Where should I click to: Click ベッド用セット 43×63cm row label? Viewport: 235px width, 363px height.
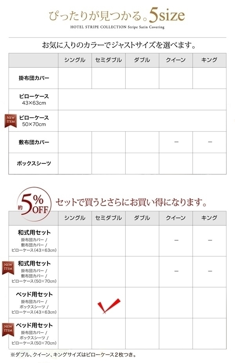(x=34, y=303)
